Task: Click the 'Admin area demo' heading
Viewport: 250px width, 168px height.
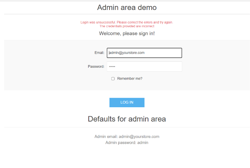Action: pos(127,8)
